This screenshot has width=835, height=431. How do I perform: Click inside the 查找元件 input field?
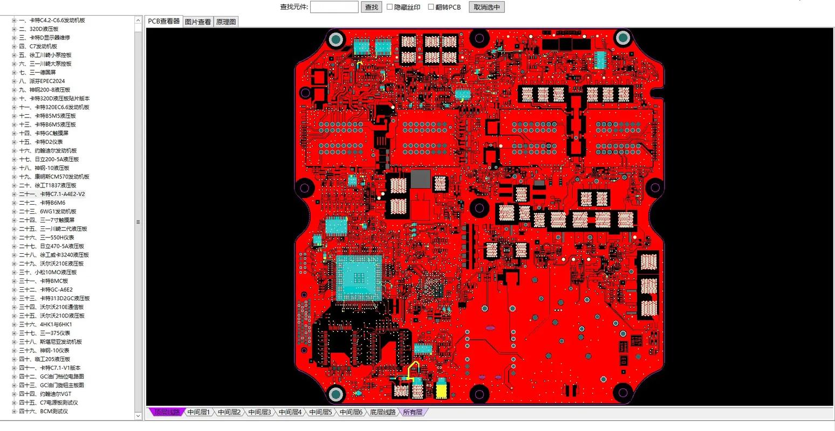pos(334,7)
